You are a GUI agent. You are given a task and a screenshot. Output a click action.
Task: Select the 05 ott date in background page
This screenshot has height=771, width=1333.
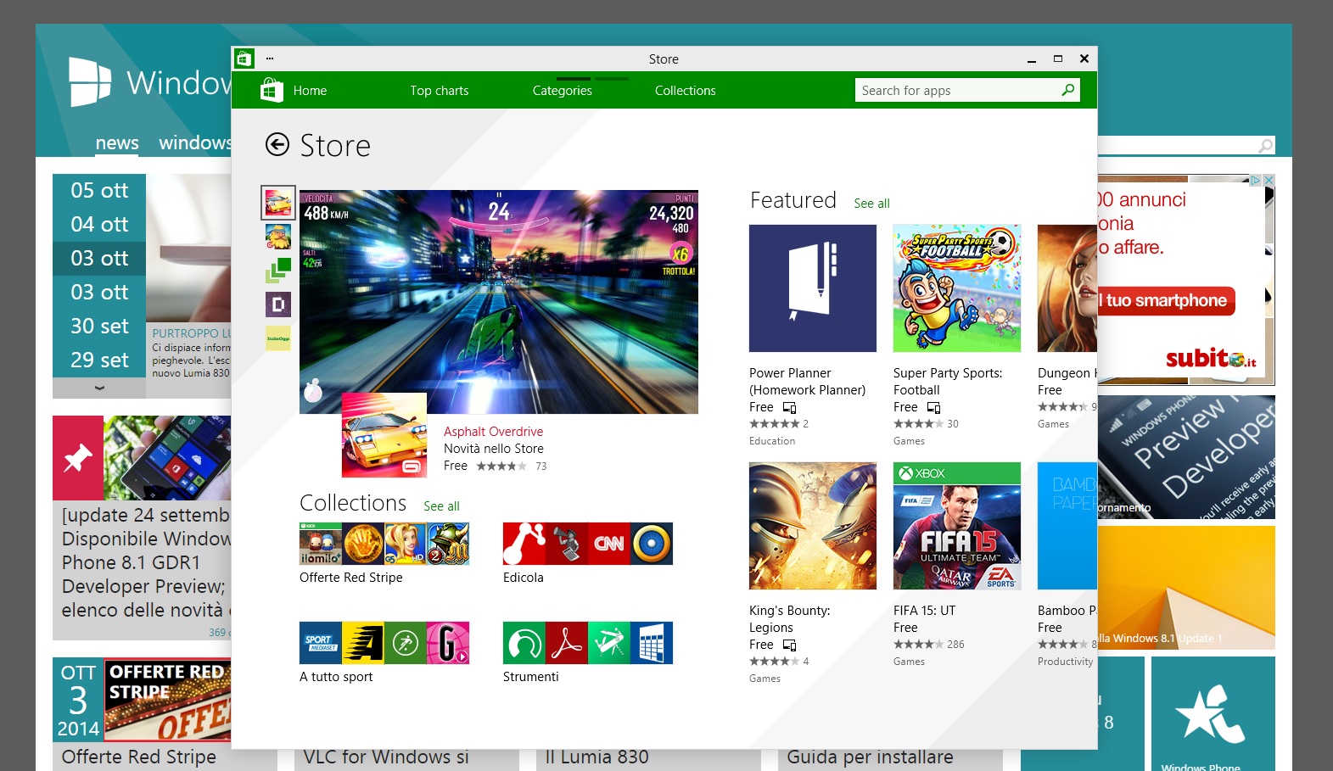[x=99, y=191]
